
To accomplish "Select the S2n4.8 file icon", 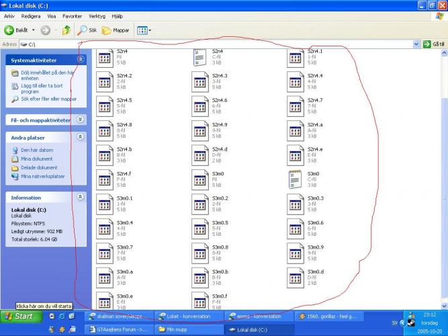I will 105,131.
